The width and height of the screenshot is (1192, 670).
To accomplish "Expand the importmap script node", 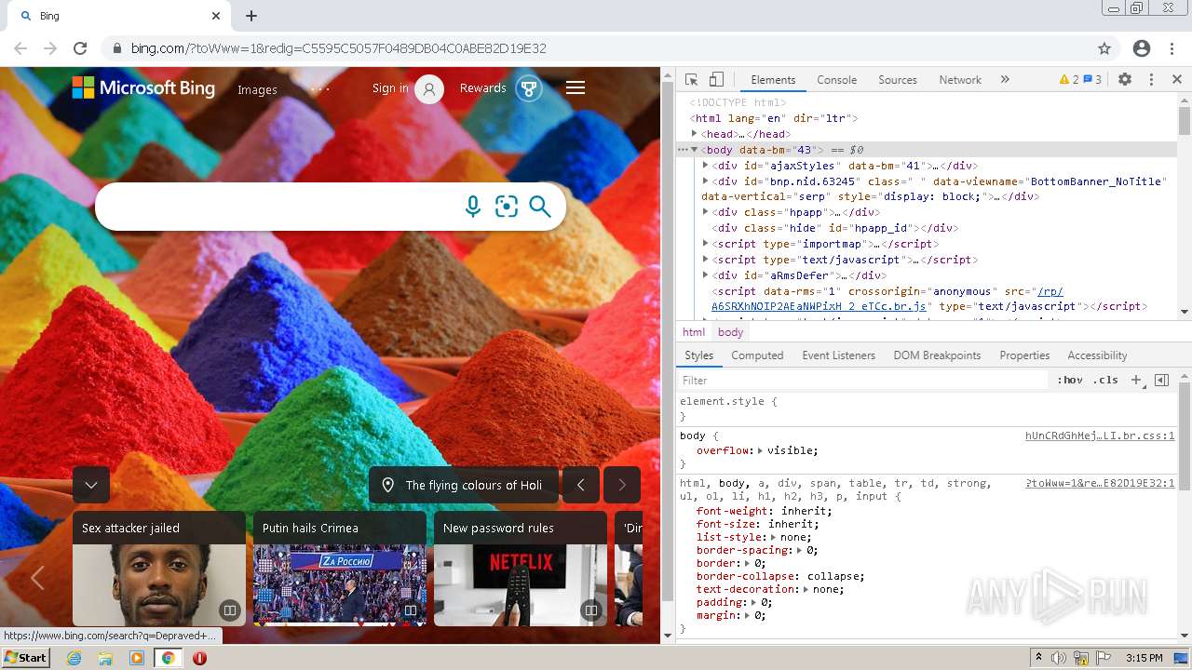I will [x=705, y=244].
